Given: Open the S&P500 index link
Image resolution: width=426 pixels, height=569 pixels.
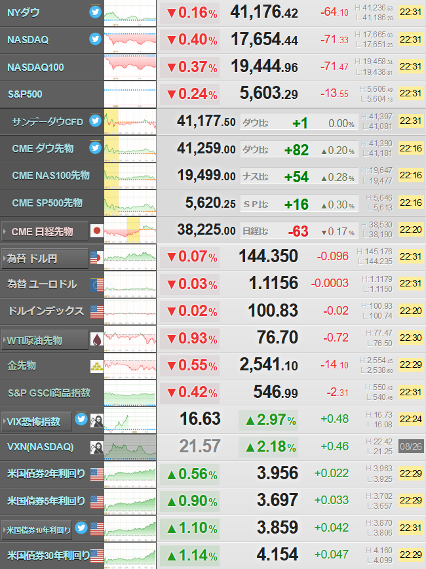Looking at the screenshot, I should pyautogui.click(x=25, y=94).
